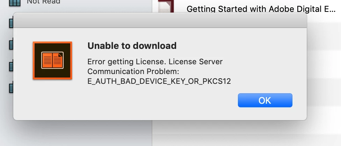Select Getting Started with Adobe Digital title
Viewport: 341px width, 146px height.
(261, 9)
